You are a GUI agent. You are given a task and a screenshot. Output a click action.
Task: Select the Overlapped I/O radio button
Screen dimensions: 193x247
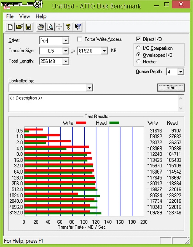point(138,55)
